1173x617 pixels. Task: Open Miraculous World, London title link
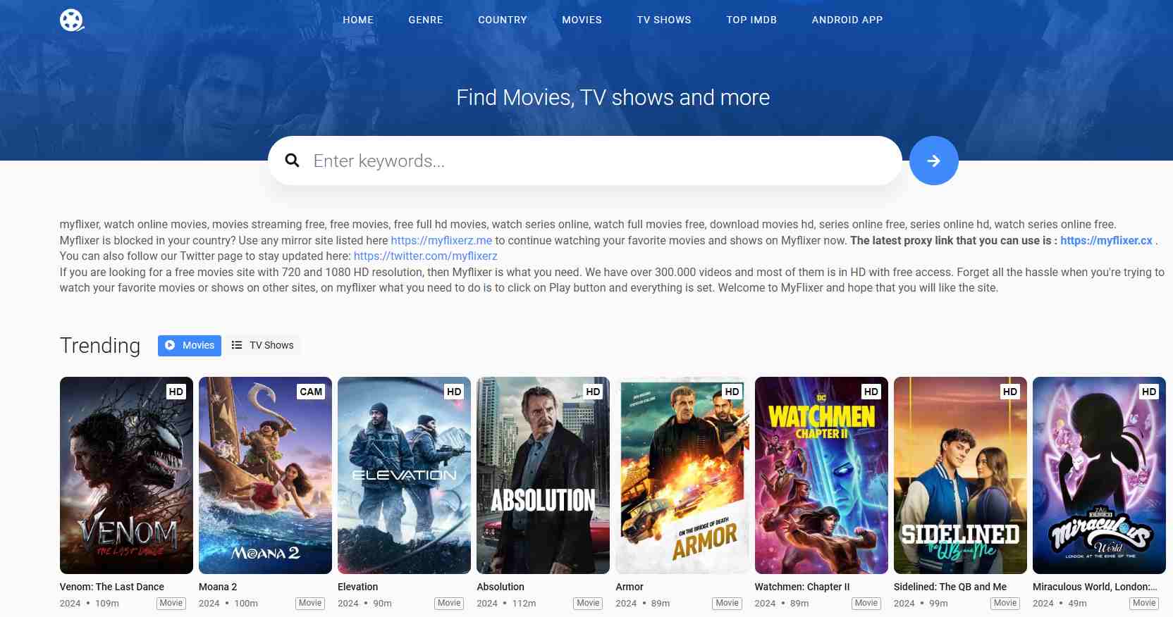(1095, 587)
